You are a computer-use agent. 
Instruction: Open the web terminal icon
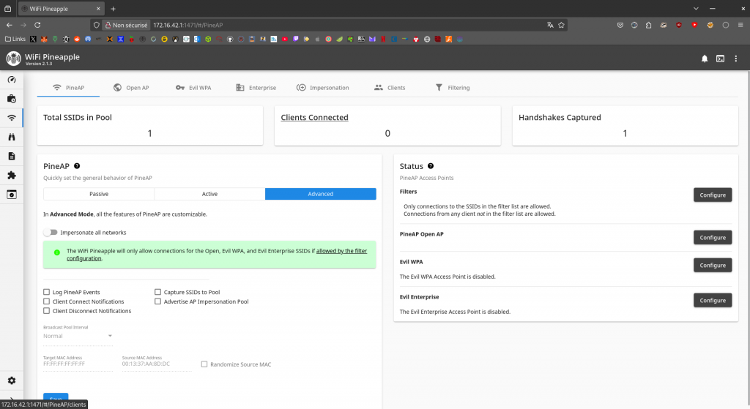coord(721,59)
